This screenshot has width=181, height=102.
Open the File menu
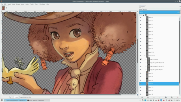(x=2, y=4)
